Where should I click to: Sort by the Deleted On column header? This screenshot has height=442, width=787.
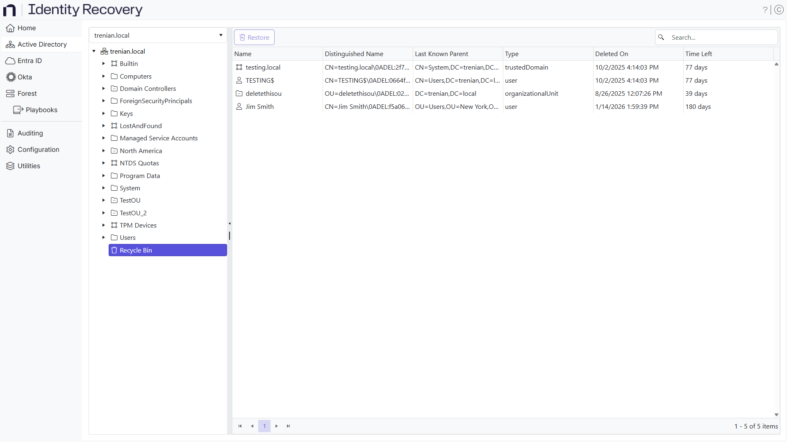[611, 54]
